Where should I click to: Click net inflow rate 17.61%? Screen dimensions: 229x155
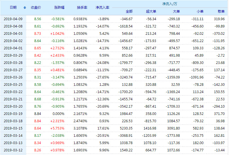[x=103, y=128]
